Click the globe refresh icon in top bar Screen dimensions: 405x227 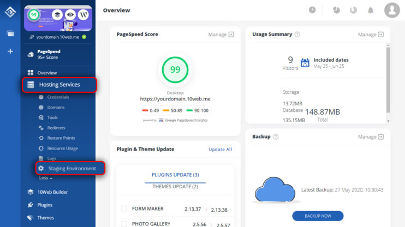tap(353, 10)
